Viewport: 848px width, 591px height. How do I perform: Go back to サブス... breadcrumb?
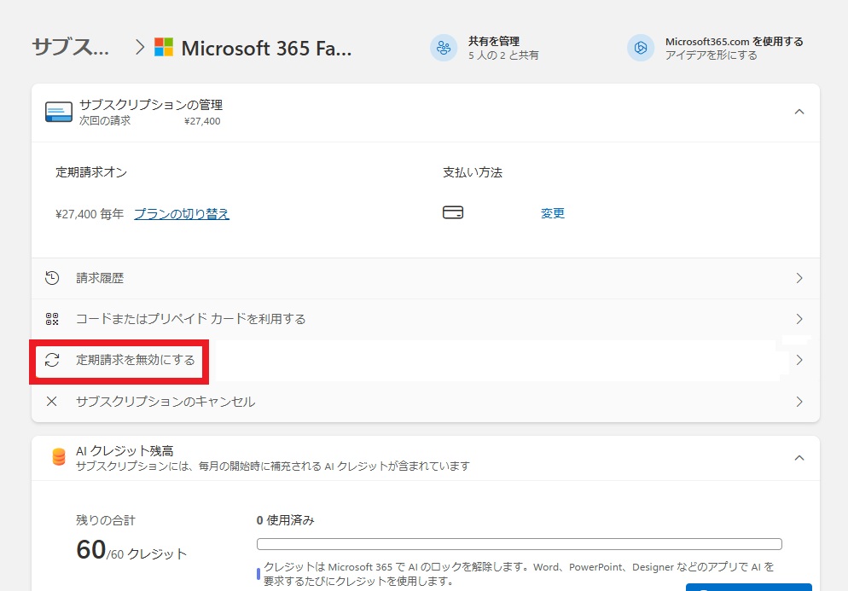pyautogui.click(x=71, y=47)
